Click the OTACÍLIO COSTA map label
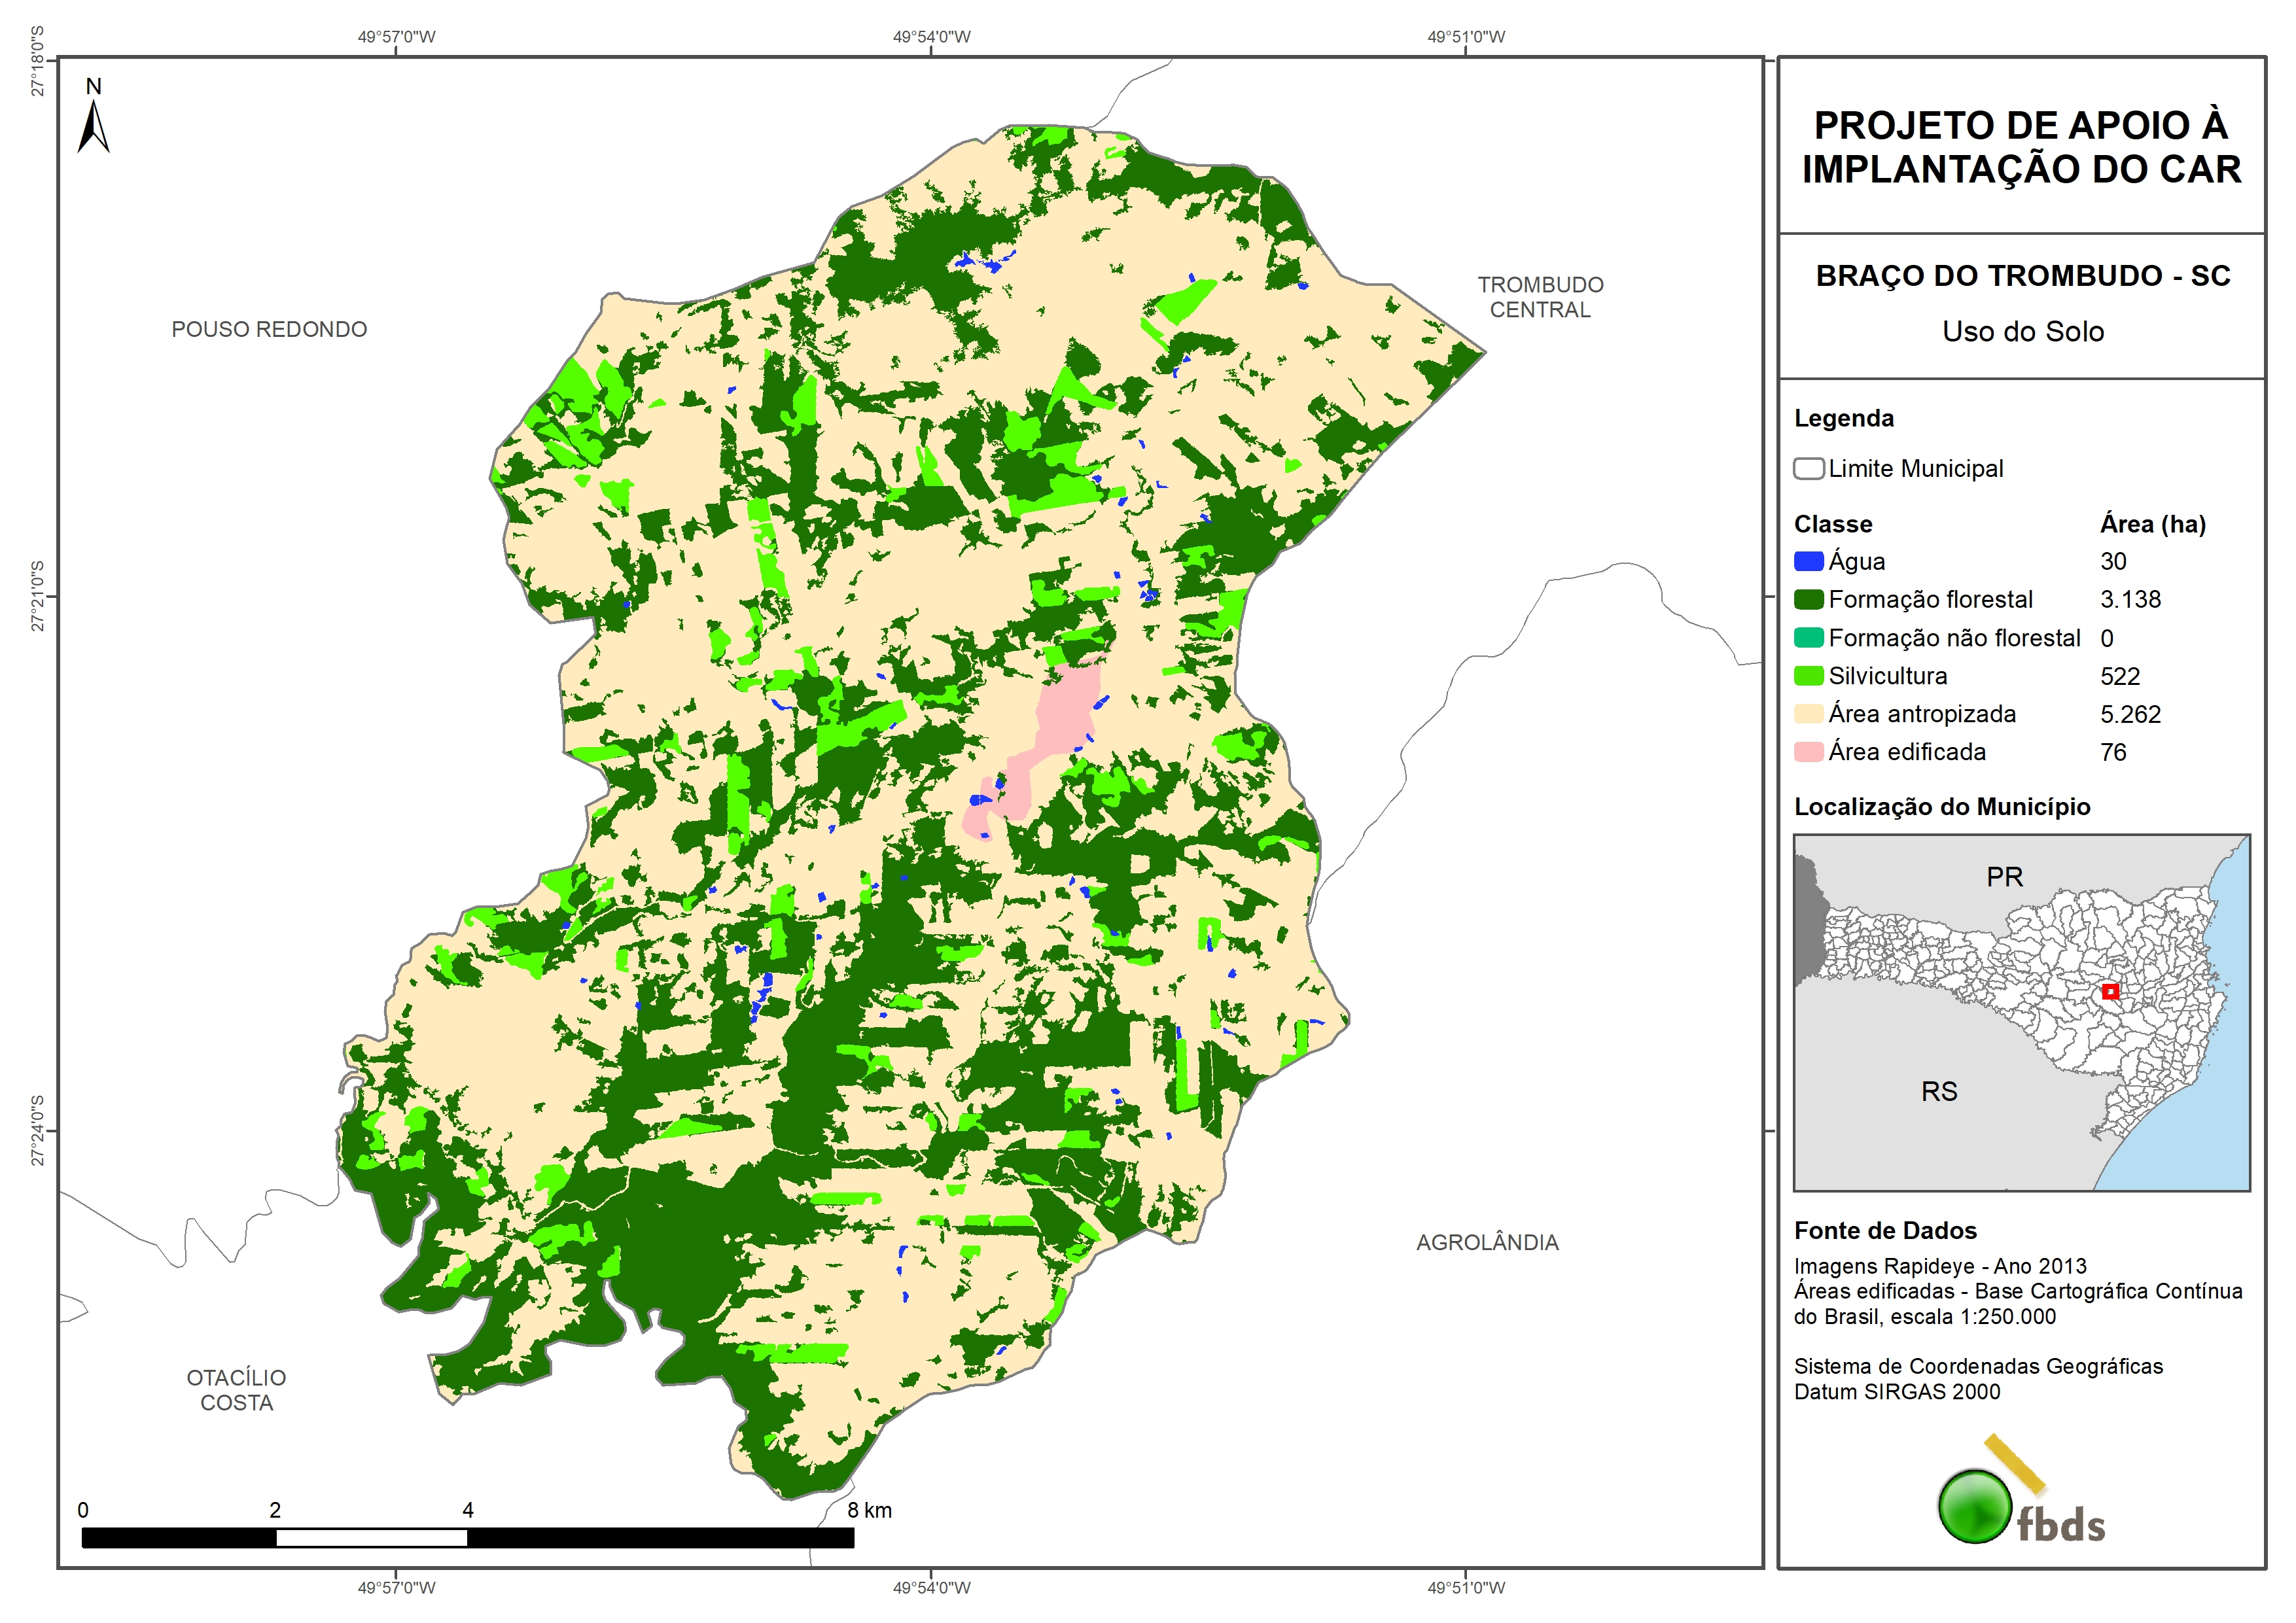Image resolution: width=2296 pixels, height=1623 pixels. 237,1390
